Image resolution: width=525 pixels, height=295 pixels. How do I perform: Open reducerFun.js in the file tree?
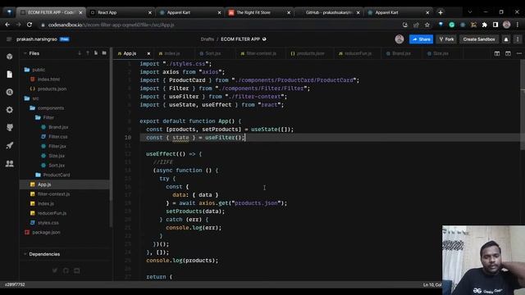[52, 213]
